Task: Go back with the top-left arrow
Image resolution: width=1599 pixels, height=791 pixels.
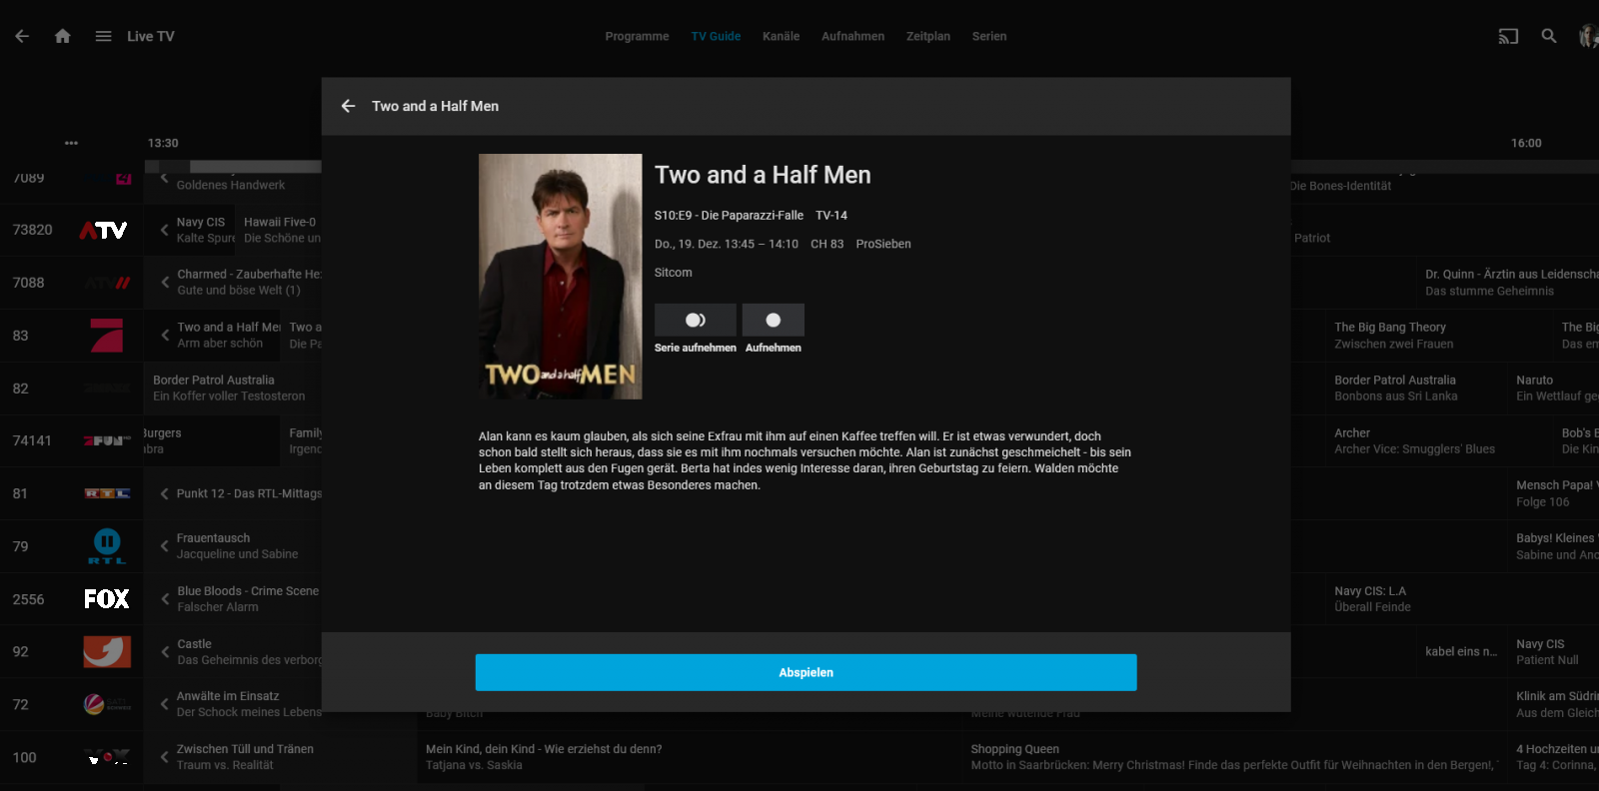Action: [x=22, y=36]
